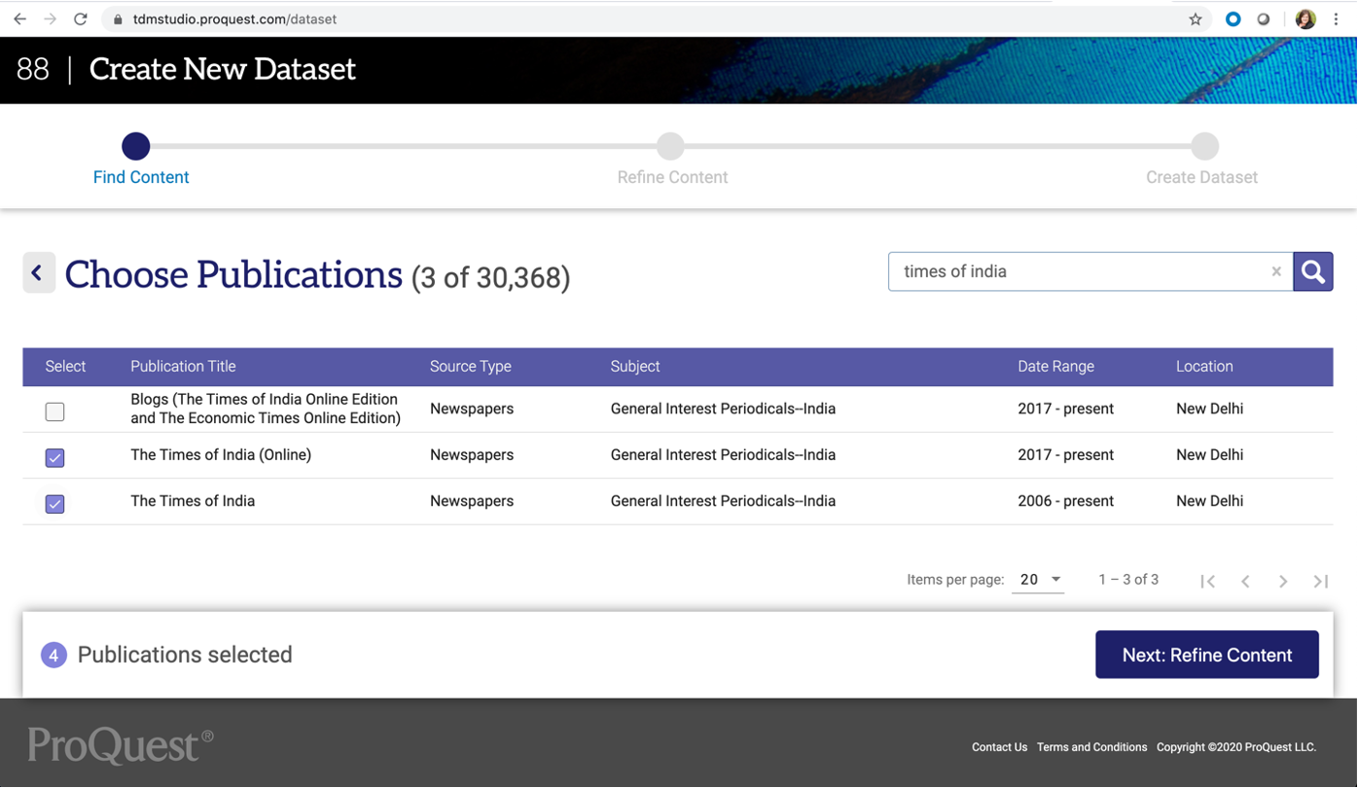Click Subject column header
This screenshot has width=1358, height=788.
point(635,367)
